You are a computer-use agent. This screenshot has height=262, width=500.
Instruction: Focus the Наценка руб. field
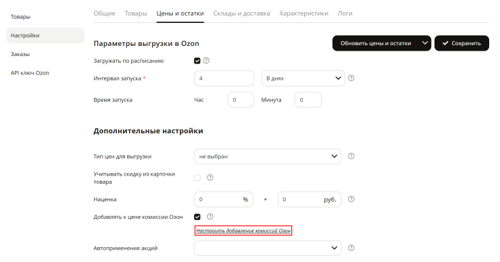309,199
